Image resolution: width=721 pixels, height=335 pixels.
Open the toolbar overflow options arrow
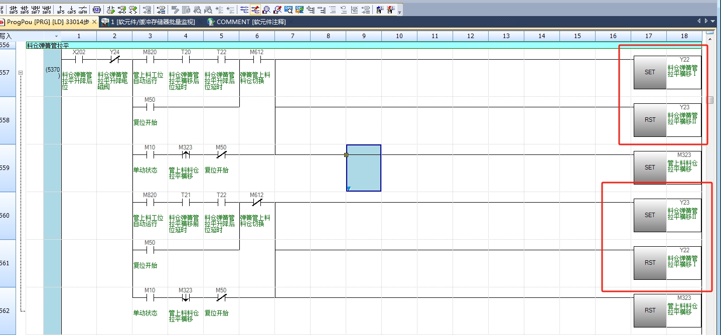coord(399,11)
